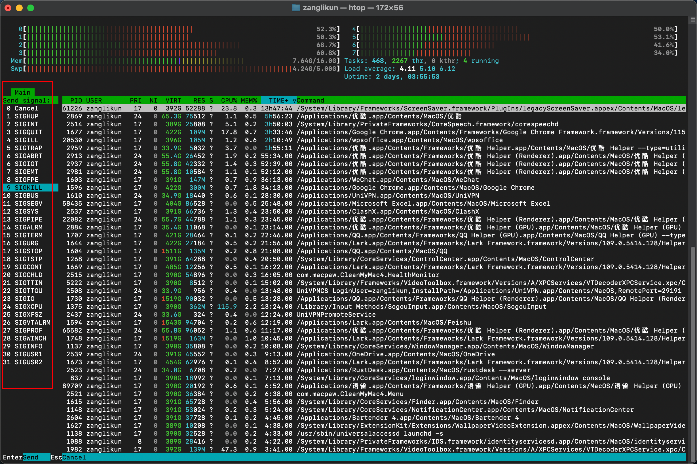Image resolution: width=697 pixels, height=464 pixels.
Task: Select SIGTERM signal entry
Action: [x=28, y=235]
